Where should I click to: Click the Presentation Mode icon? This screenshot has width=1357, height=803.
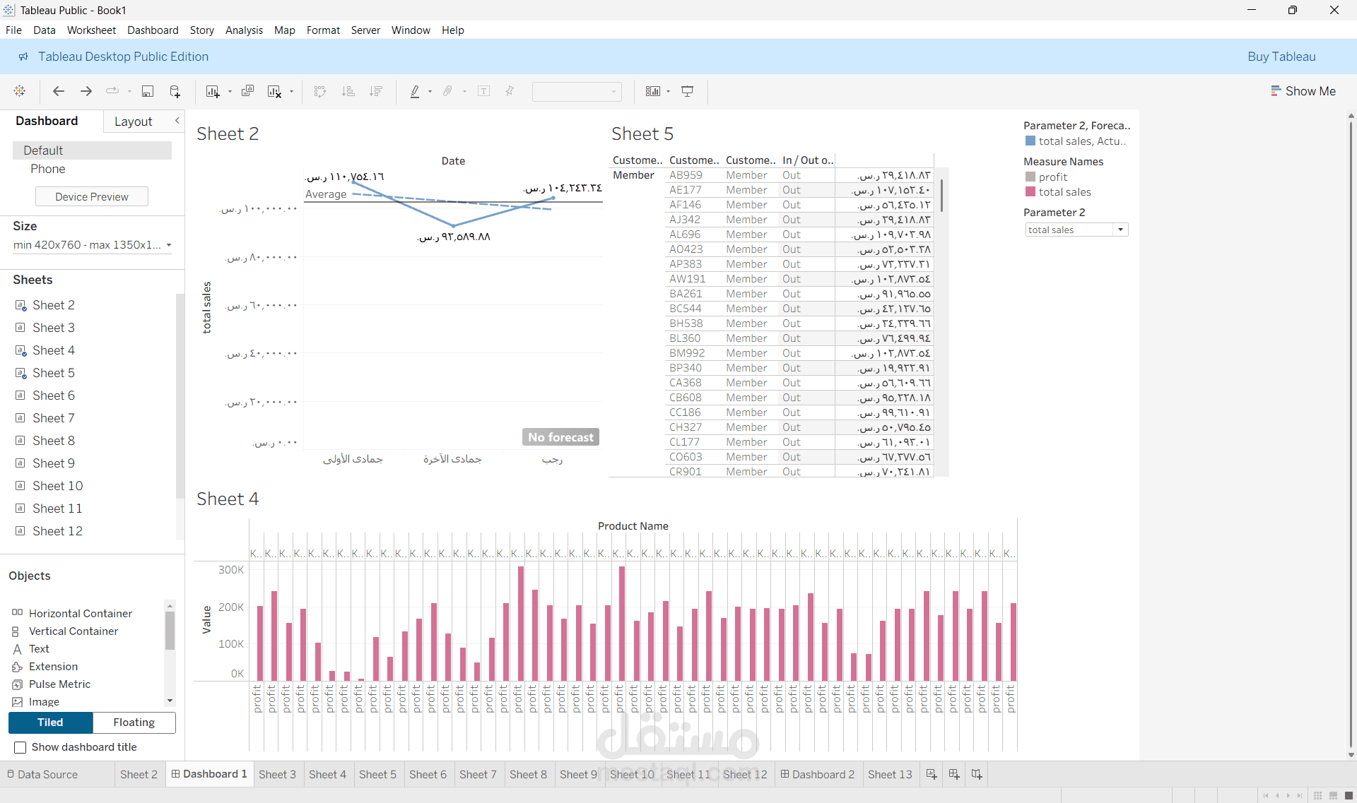pyautogui.click(x=687, y=91)
